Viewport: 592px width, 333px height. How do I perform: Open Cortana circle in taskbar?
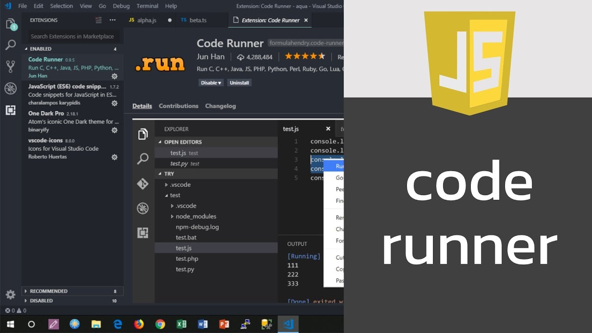(x=31, y=324)
